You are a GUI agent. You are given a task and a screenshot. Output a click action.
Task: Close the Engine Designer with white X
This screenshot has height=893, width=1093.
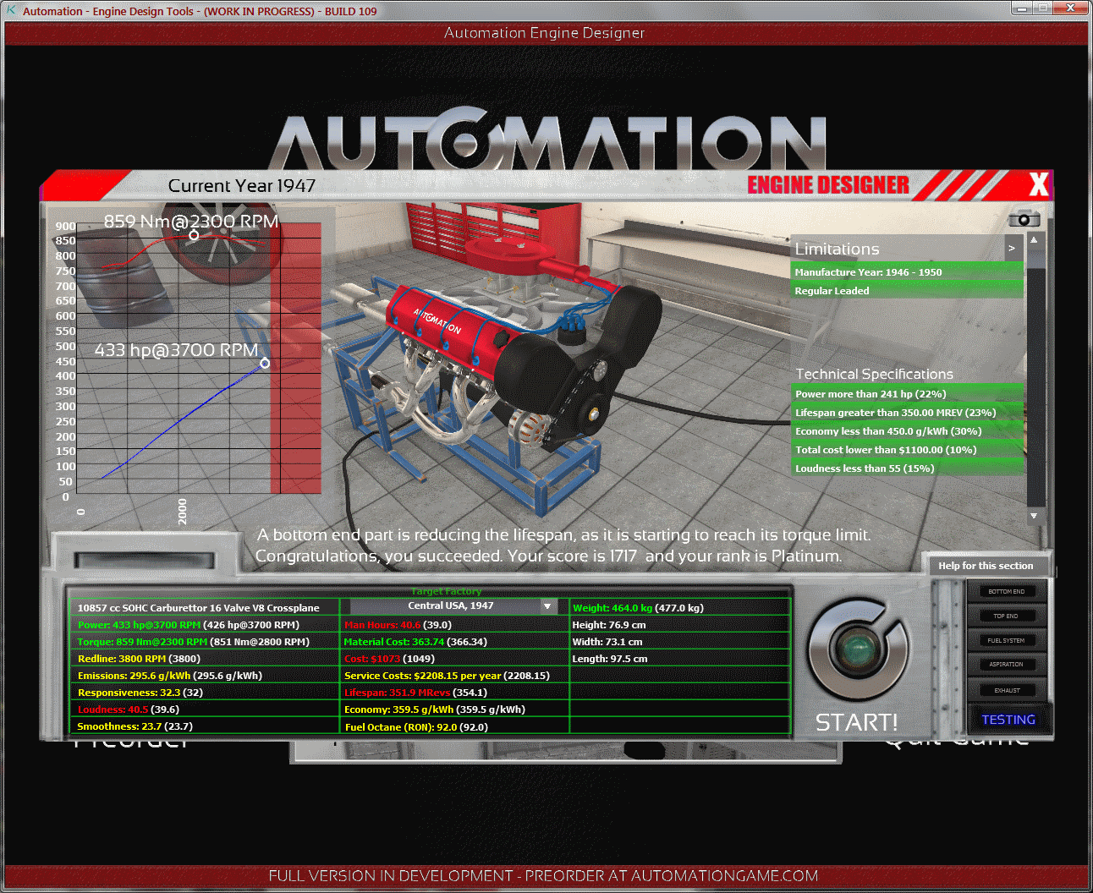pos(1039,184)
